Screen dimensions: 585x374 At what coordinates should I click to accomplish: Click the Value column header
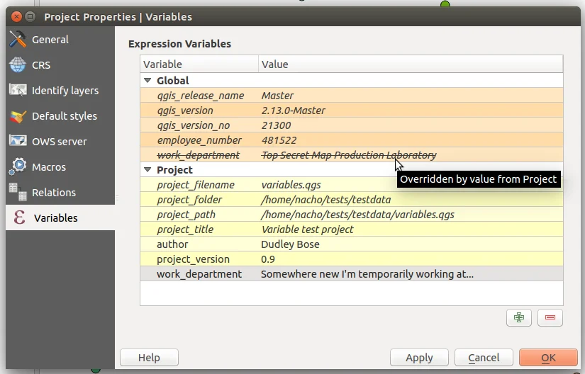click(411, 64)
